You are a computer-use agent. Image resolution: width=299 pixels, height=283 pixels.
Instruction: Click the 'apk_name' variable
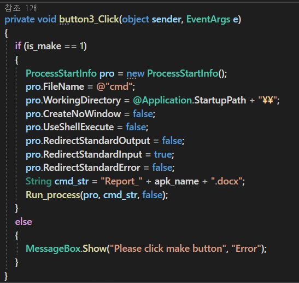click(x=177, y=182)
